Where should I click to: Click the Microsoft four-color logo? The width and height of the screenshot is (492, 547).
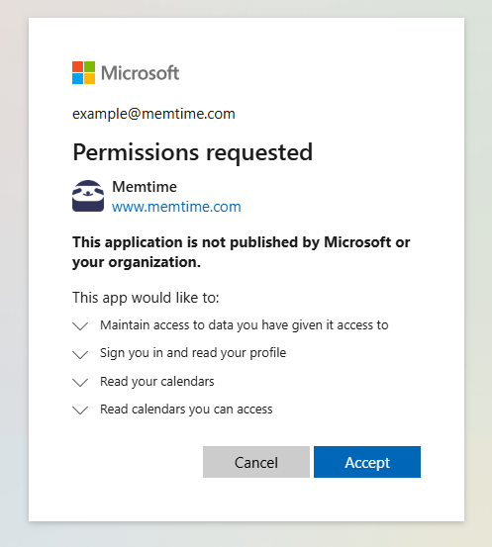83,72
